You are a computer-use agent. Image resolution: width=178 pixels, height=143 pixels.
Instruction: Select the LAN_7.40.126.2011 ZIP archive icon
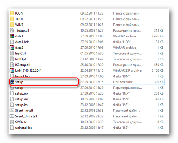(12, 70)
